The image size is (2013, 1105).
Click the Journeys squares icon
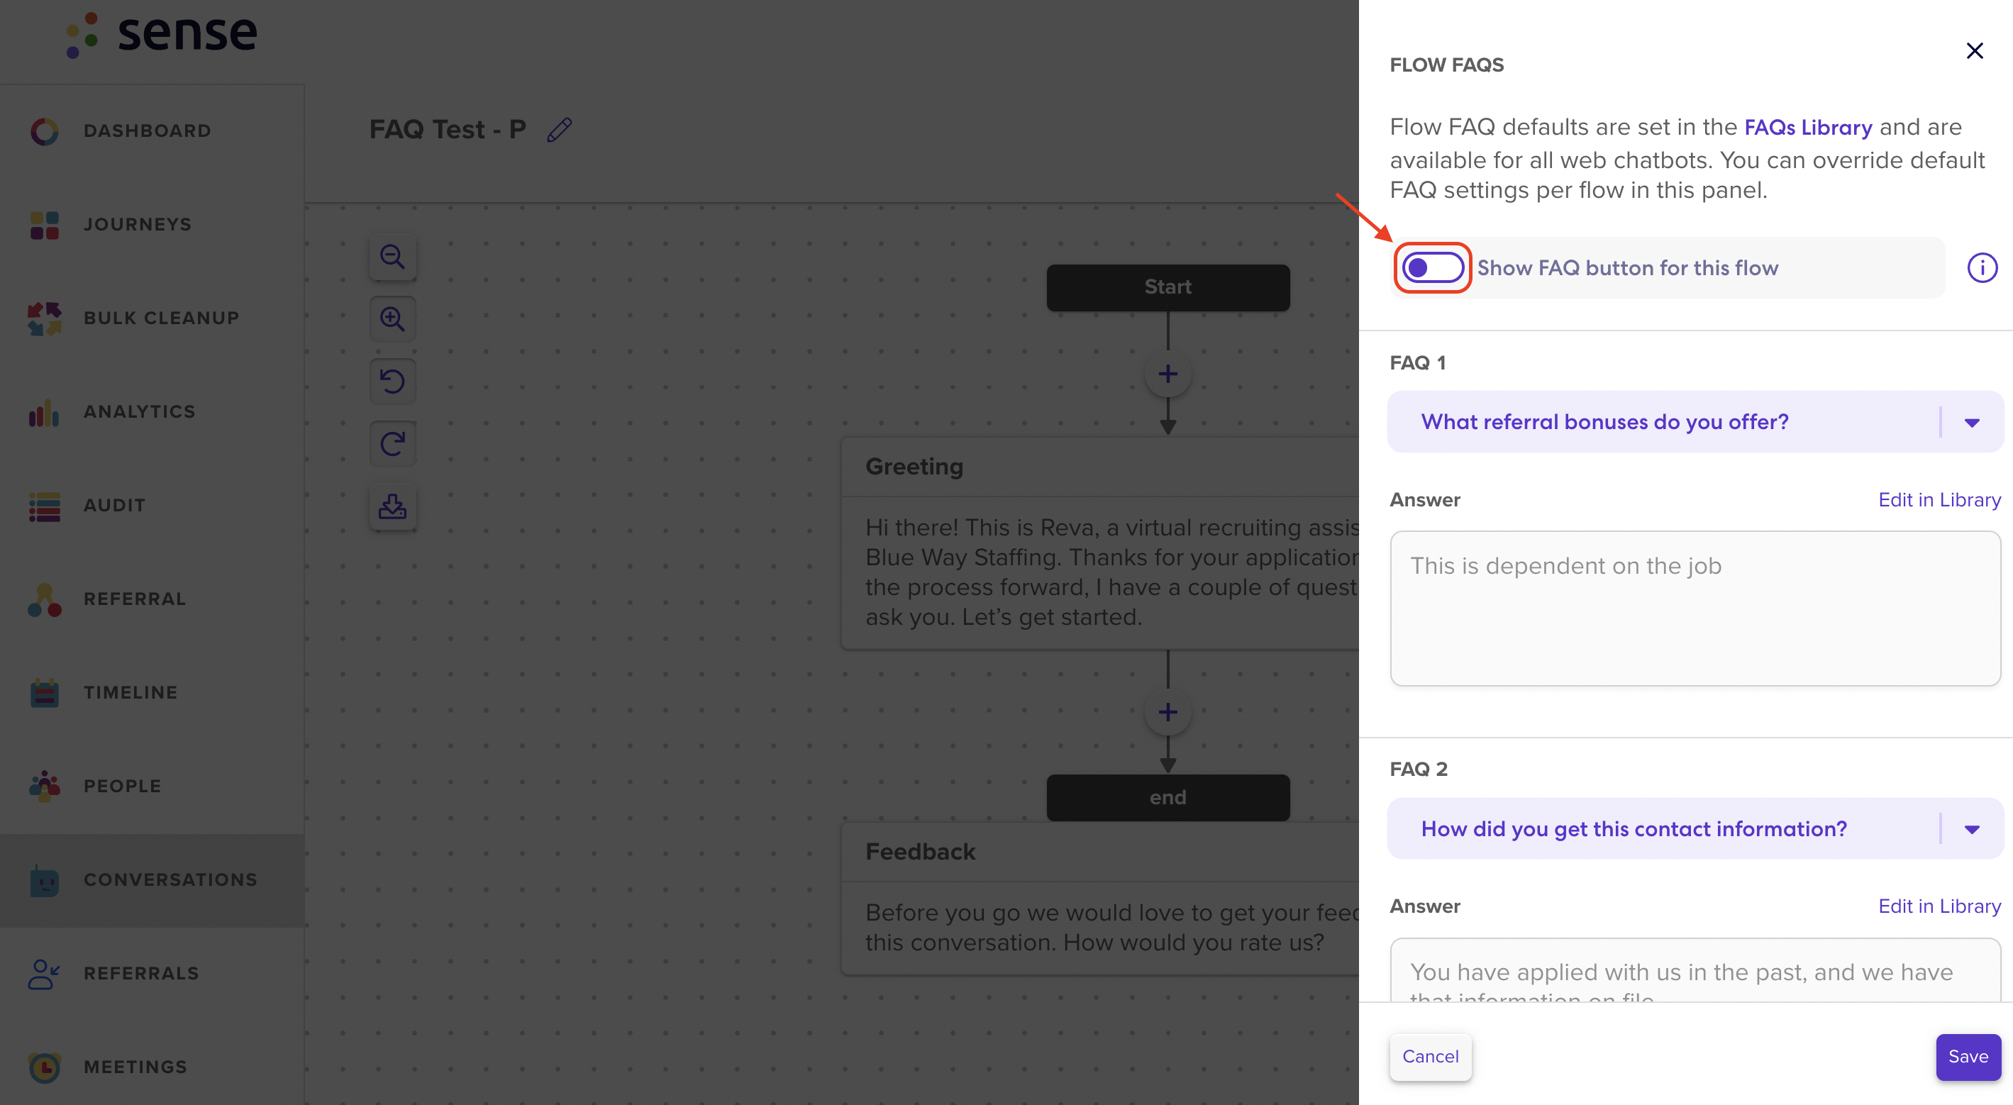[45, 225]
